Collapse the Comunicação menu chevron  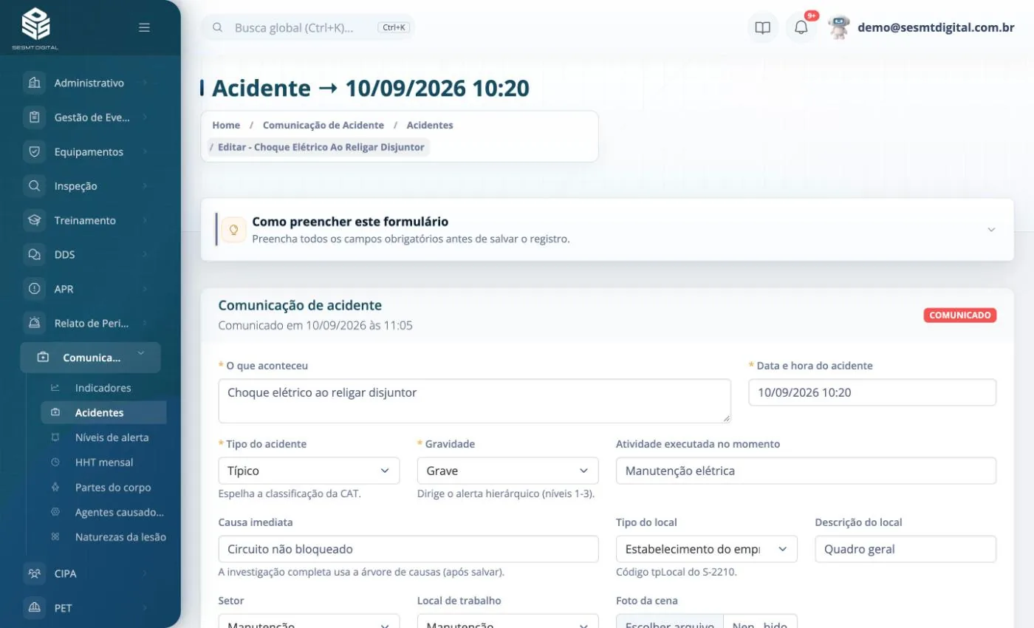(140, 354)
